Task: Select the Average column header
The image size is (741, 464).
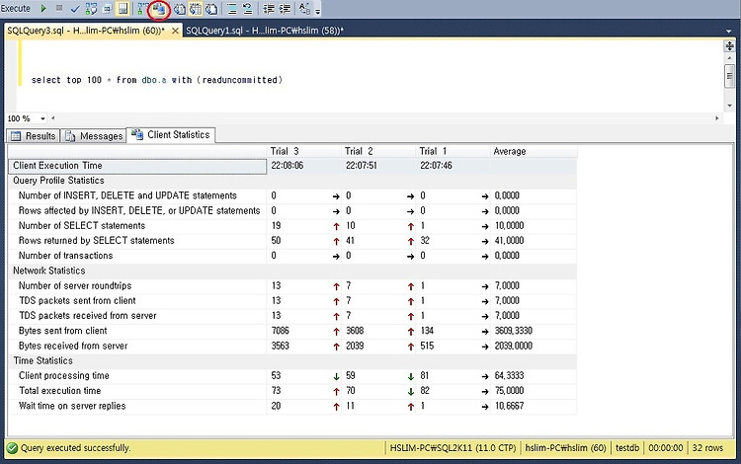Action: 534,151
